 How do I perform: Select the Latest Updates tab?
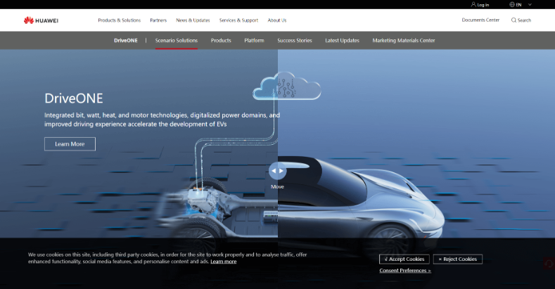tap(342, 40)
